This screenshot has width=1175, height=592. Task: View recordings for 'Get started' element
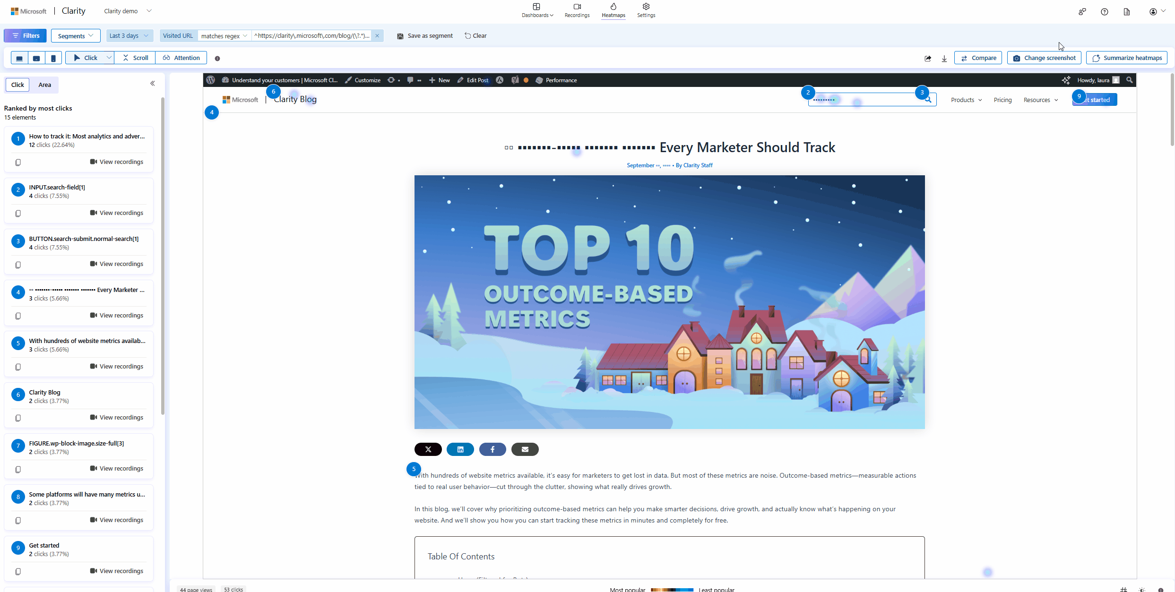click(117, 571)
